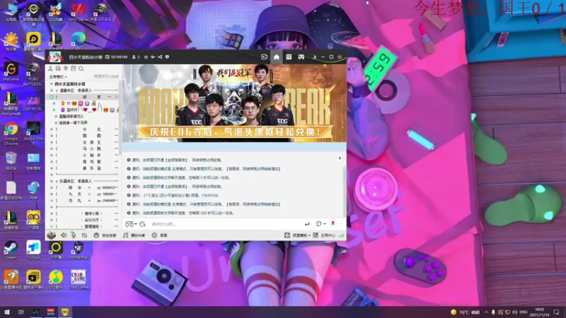Click the speaker volume icon in bottom bar
This screenshot has height=318, width=566.
[x=64, y=235]
